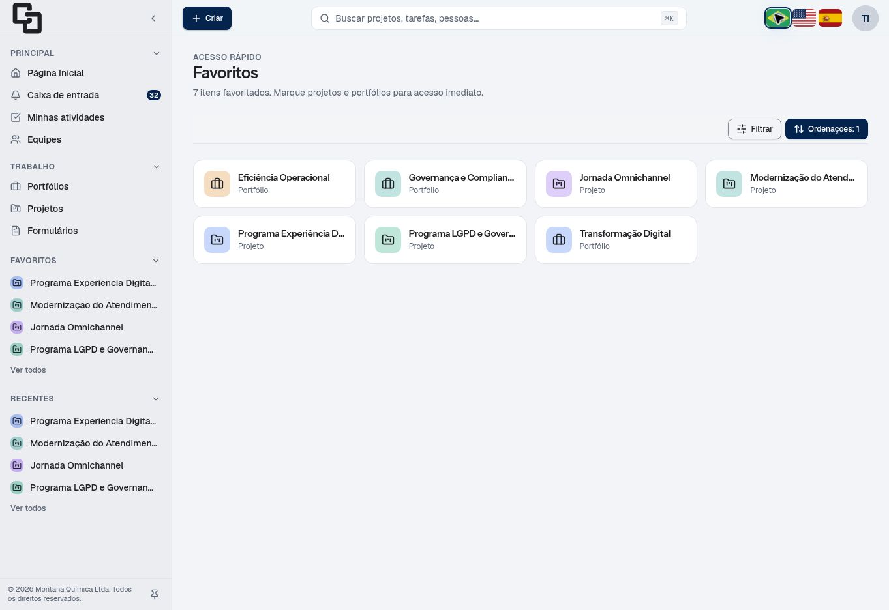Collapse the RECENTES sidebar section
This screenshot has width=889, height=610.
pos(157,399)
